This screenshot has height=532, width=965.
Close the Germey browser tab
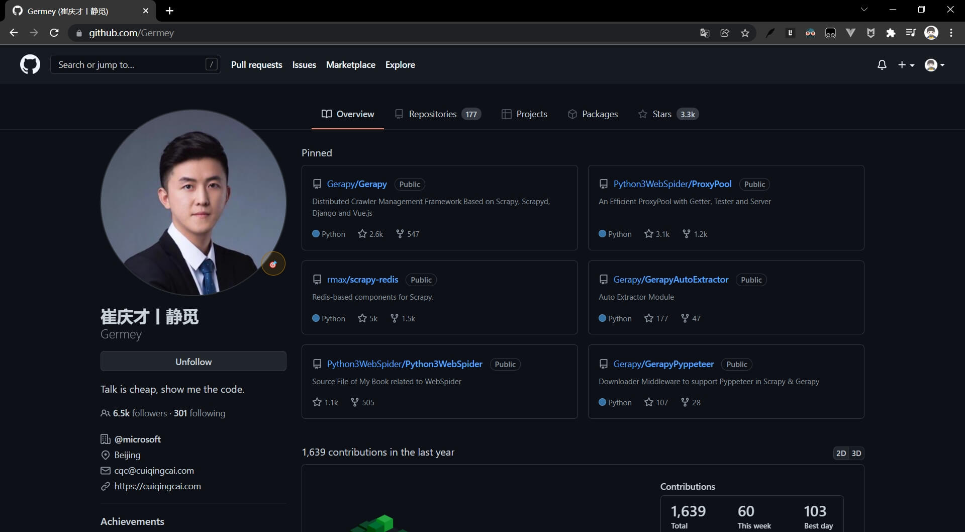[x=145, y=11]
